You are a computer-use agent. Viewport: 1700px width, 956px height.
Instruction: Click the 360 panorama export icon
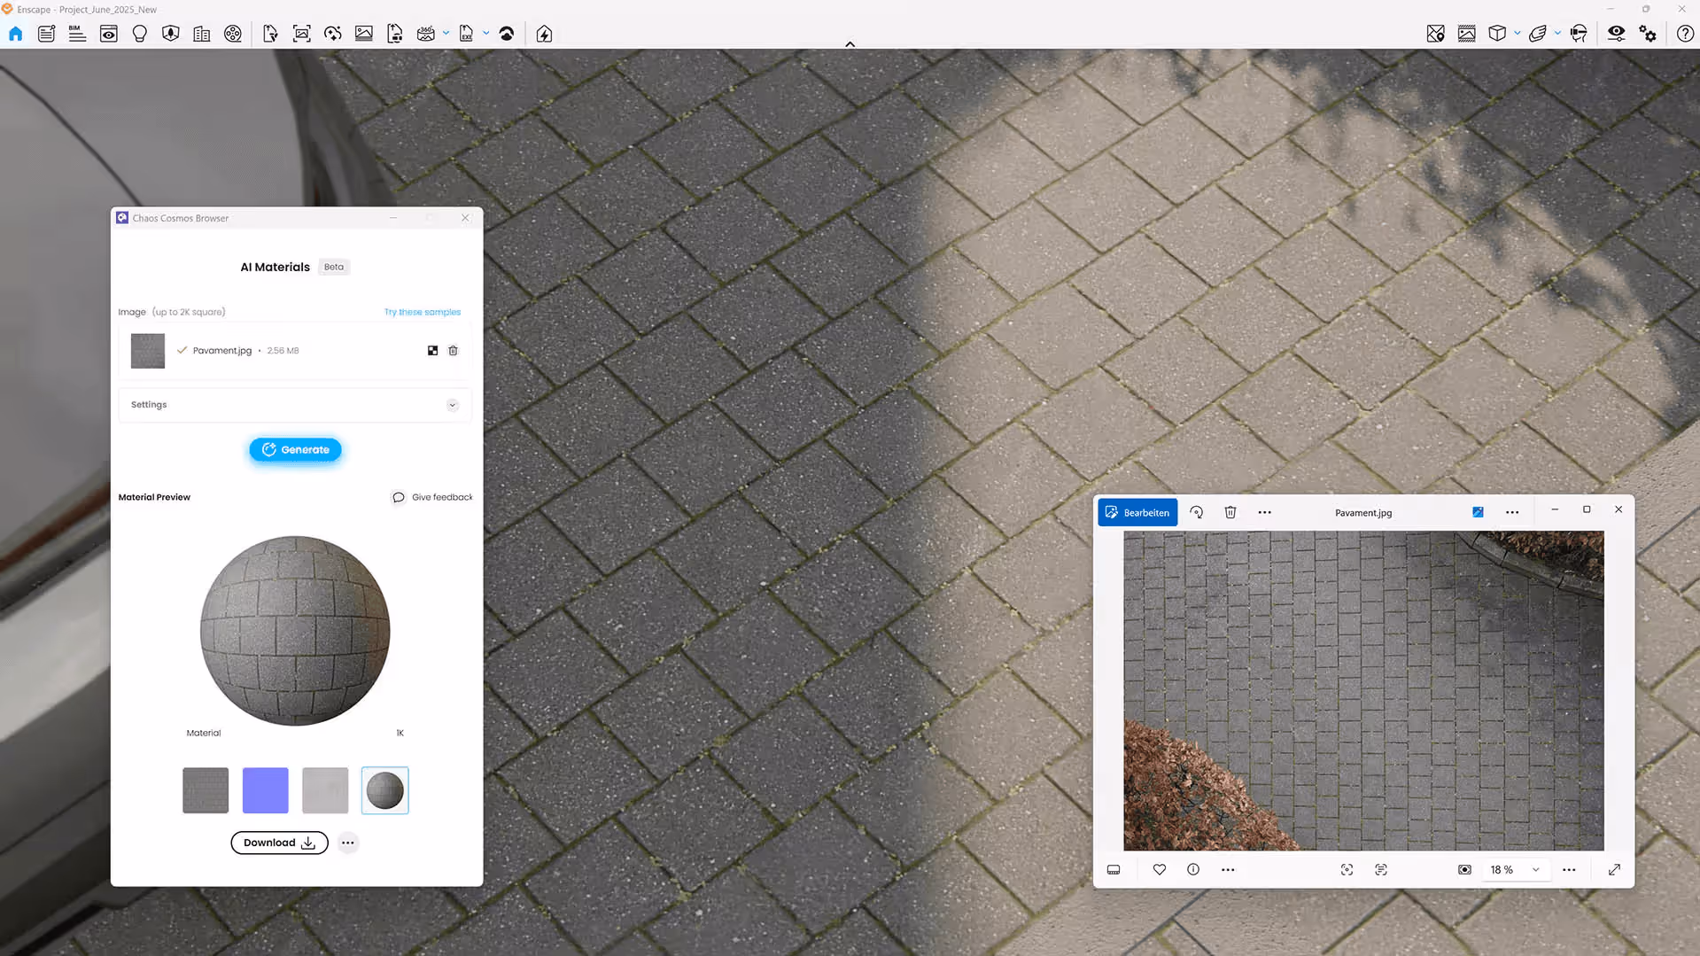pyautogui.click(x=426, y=34)
